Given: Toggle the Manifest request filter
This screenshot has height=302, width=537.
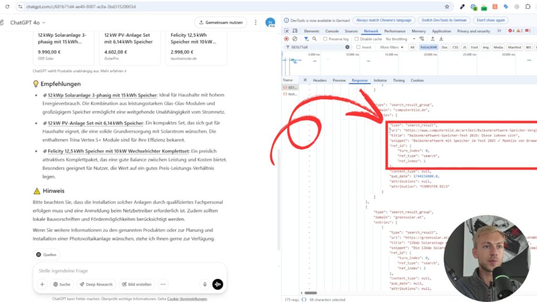Looking at the screenshot, I should click(514, 47).
